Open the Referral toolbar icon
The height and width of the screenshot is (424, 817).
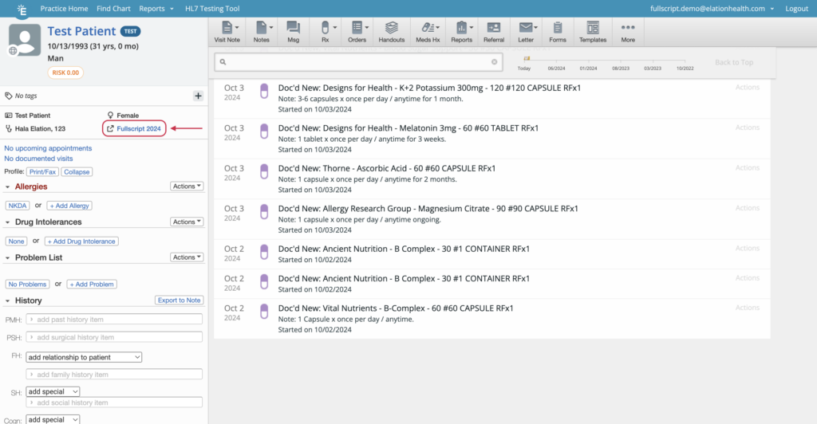click(x=493, y=31)
